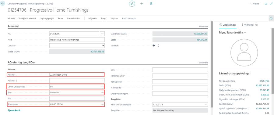This screenshot has height=115, width=274.
Task: Open the Bær Columbia lookup ellipsis
Action: click(103, 92)
